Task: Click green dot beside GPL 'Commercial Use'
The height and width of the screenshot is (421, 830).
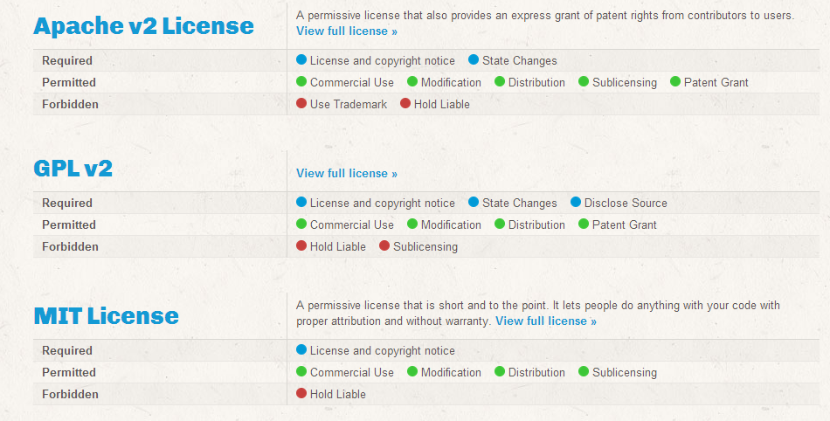Action: (301, 224)
